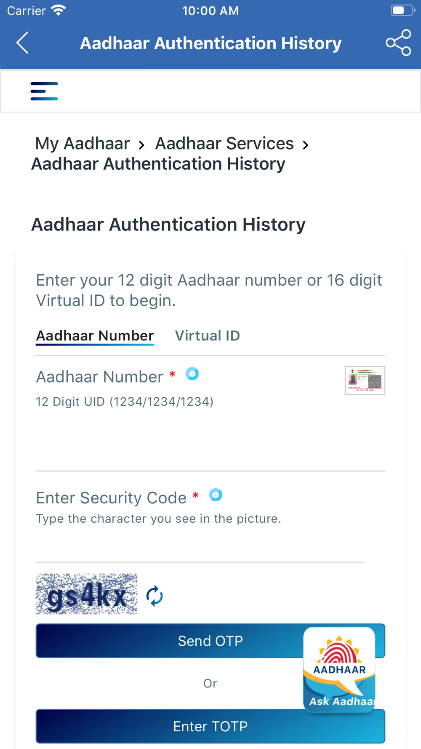Open the hamburger menu icon

pos(44,91)
